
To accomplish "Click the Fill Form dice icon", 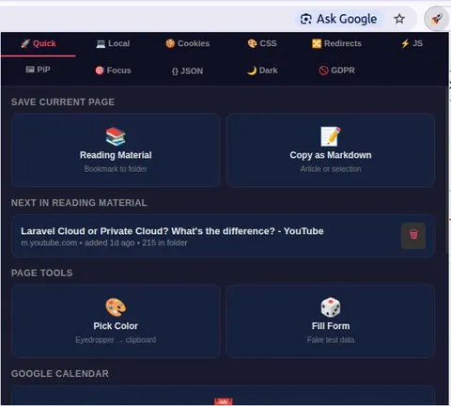I will click(x=331, y=307).
